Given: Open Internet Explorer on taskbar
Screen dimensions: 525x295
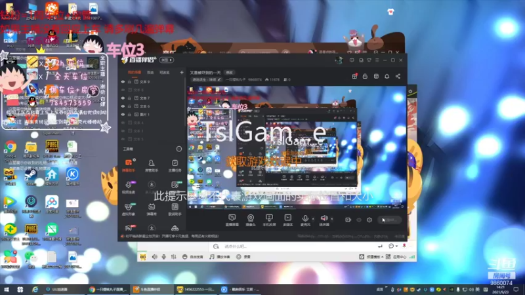Looking at the screenshot, I should (x=35, y=290).
